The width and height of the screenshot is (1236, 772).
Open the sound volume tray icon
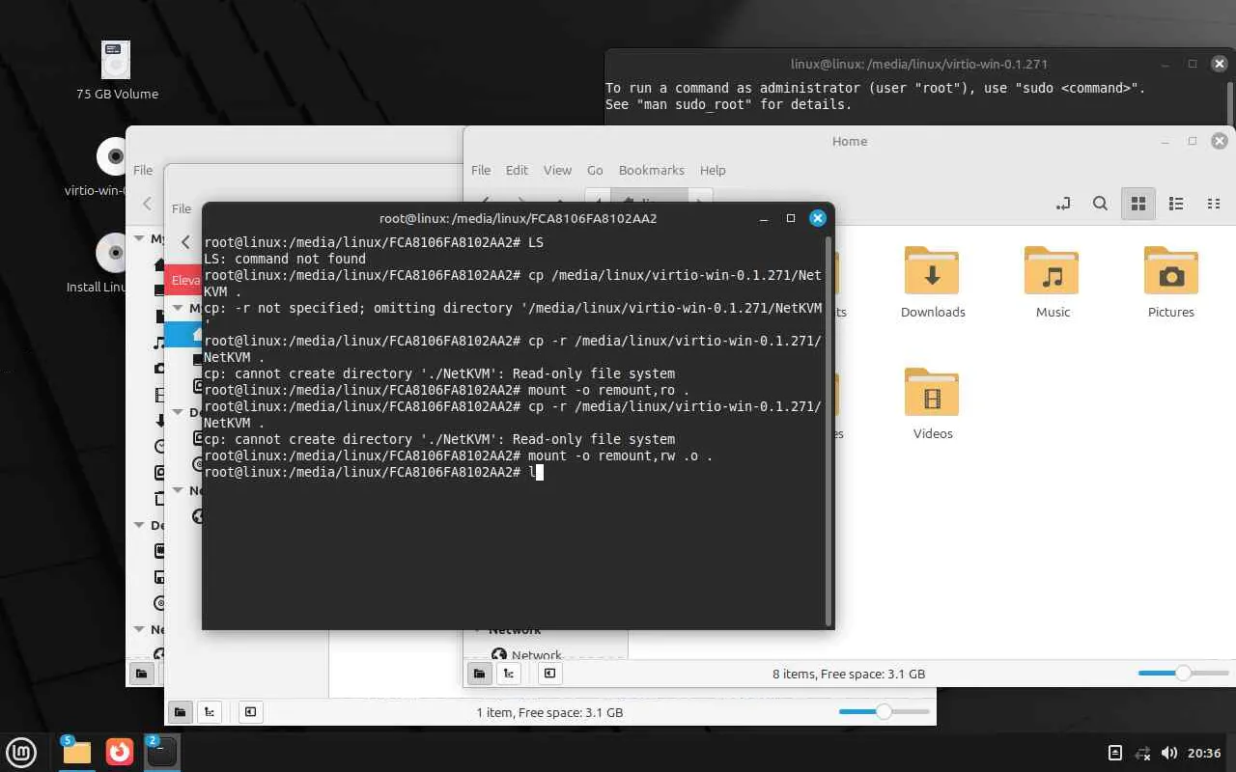pos(1169,753)
